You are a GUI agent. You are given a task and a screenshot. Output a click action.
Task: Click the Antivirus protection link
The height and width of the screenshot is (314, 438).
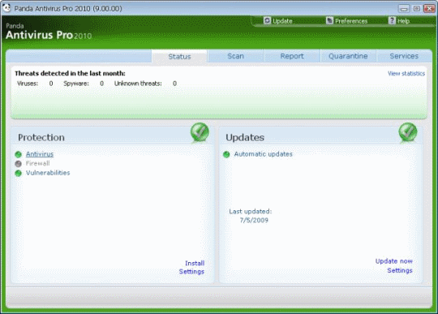click(40, 154)
